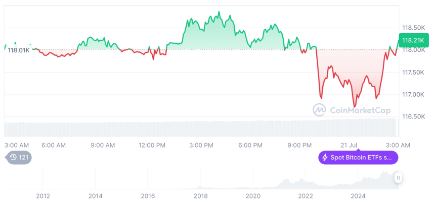Click the green 118.21K current price label
The width and height of the screenshot is (435, 202).
tap(412, 40)
